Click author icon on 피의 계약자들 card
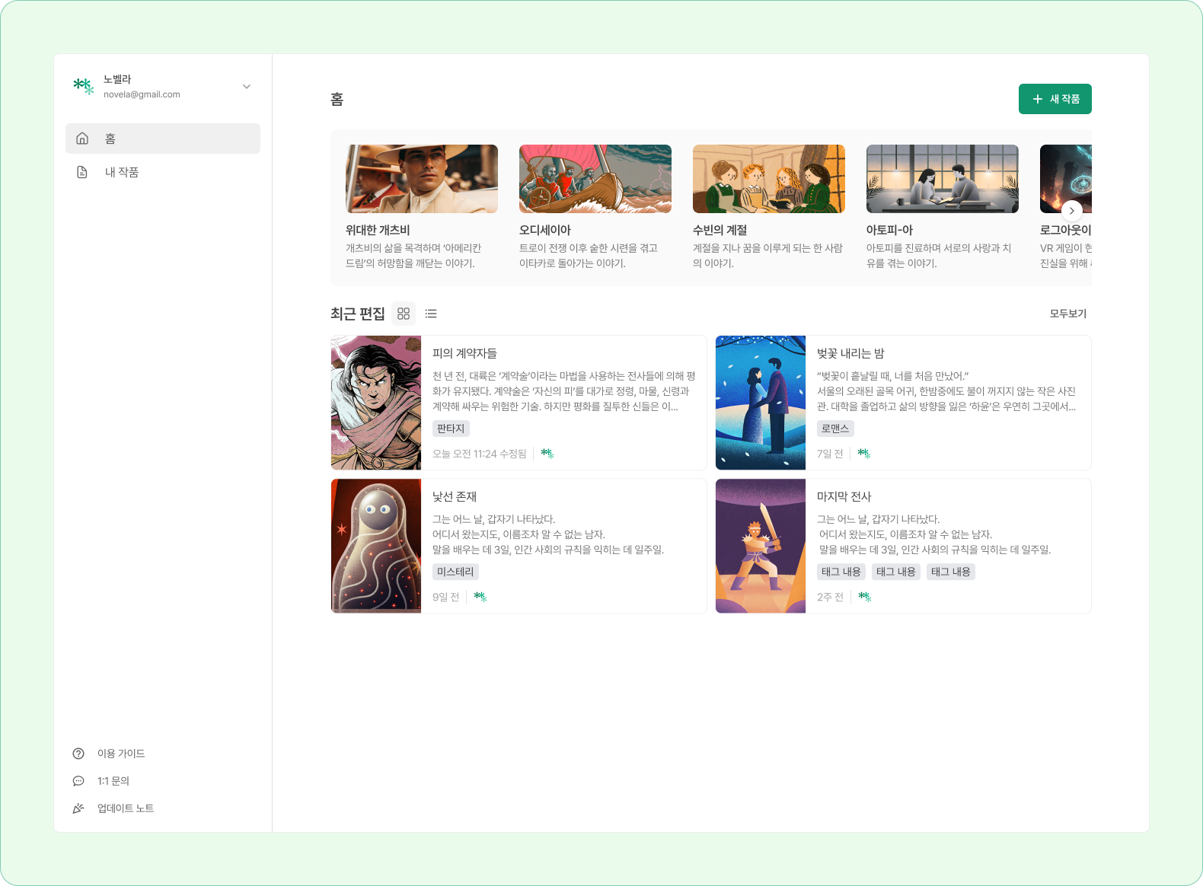Image resolution: width=1203 pixels, height=886 pixels. 547,454
